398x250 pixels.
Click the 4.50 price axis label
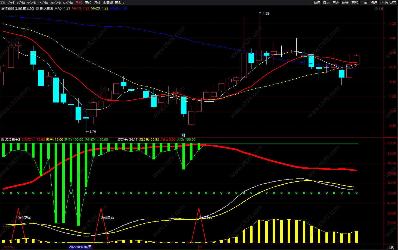(393, 24)
